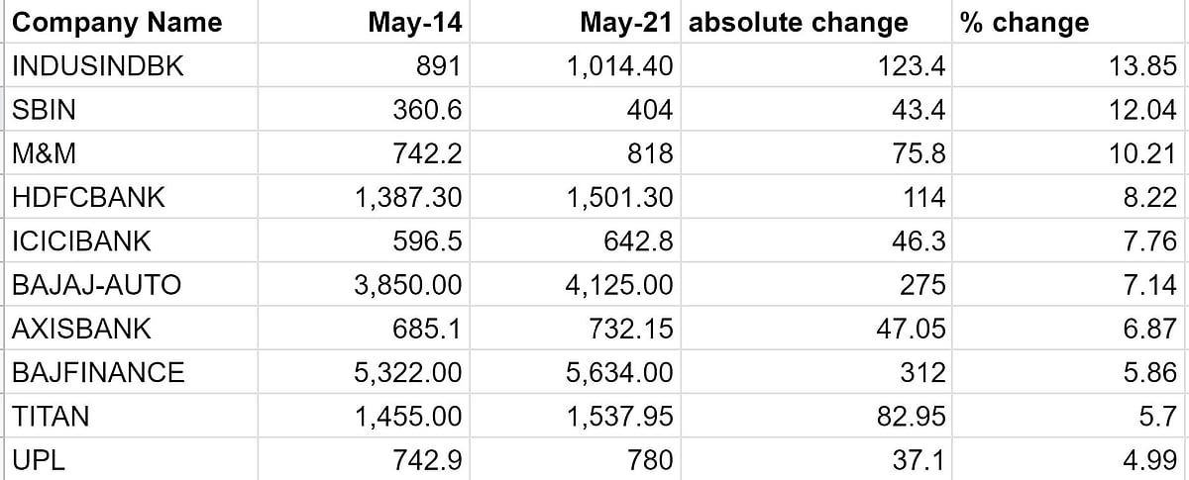Select the May-21 column header
This screenshot has width=1189, height=480.
point(626,23)
